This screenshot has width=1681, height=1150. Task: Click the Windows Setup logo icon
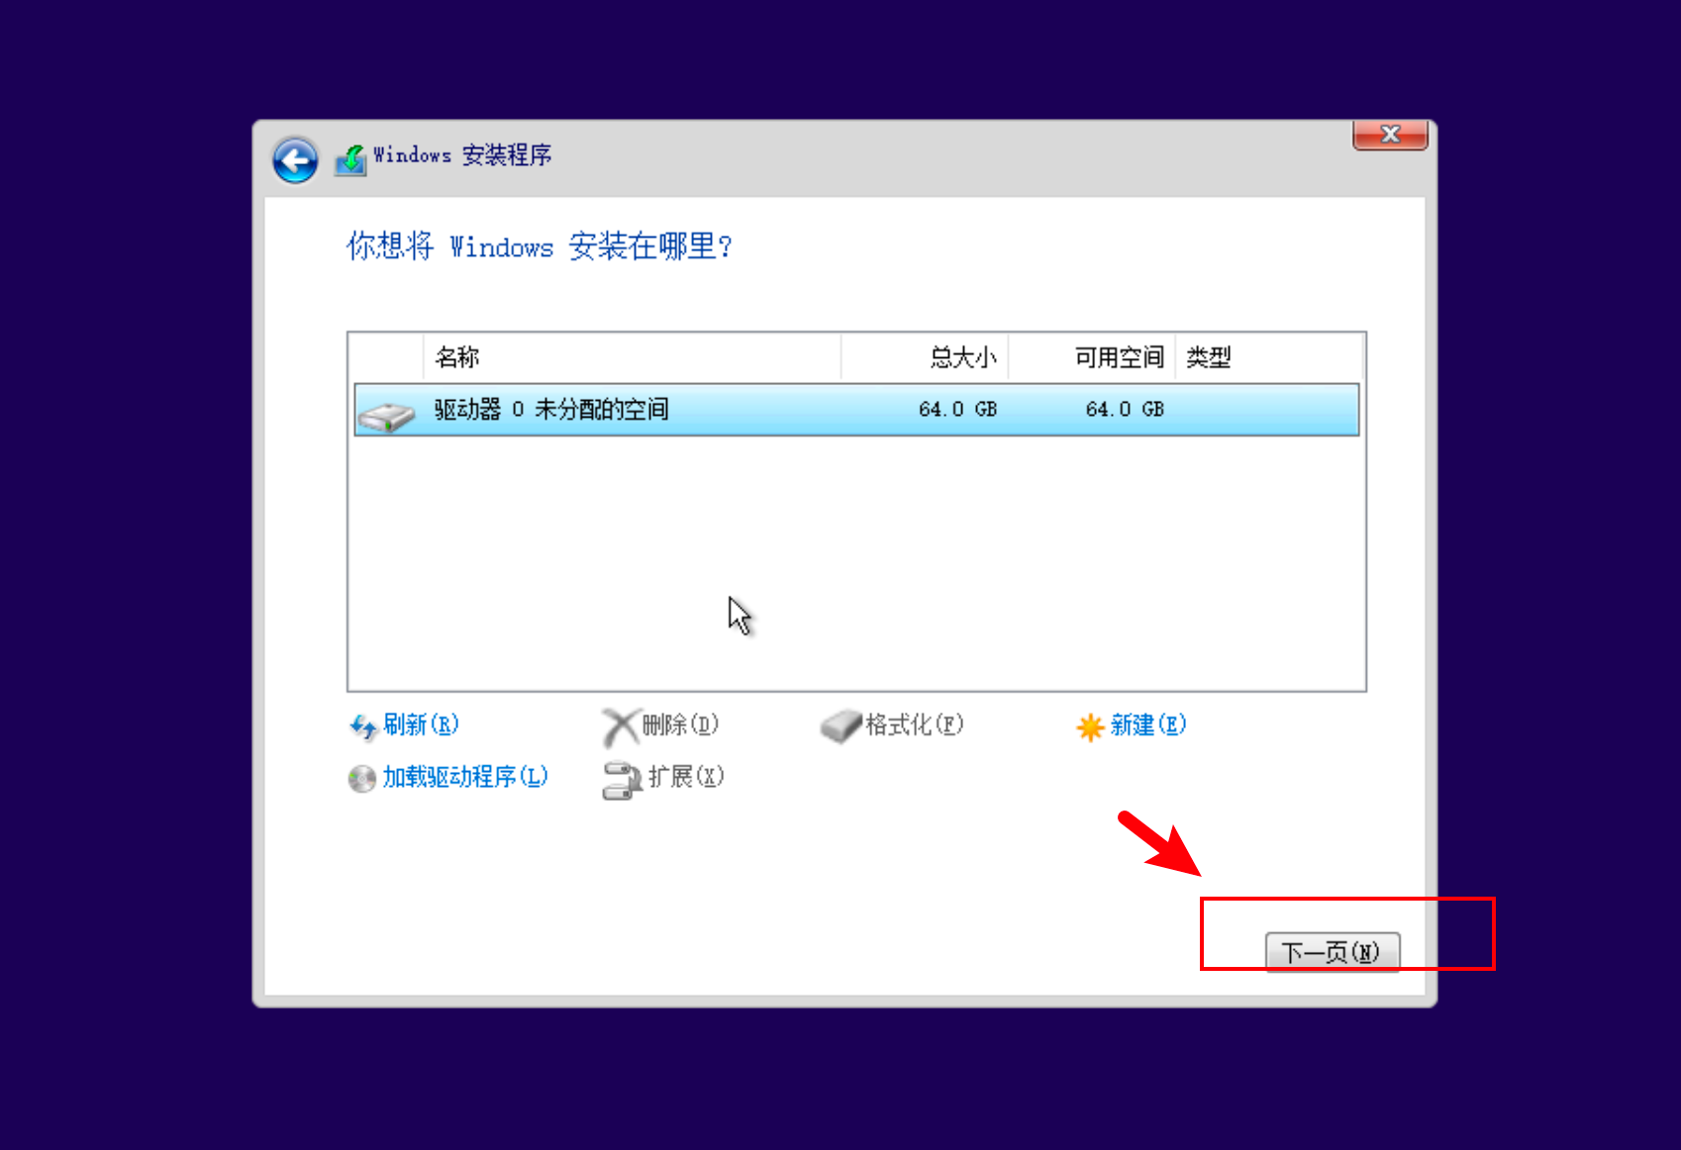tap(350, 159)
